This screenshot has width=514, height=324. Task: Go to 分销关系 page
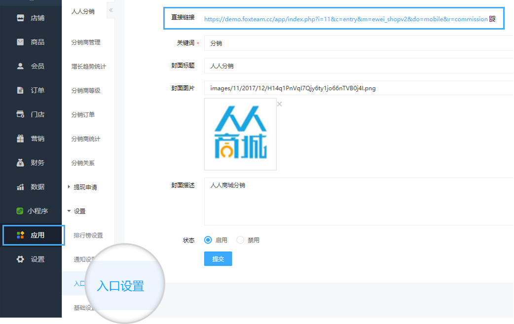tap(83, 163)
